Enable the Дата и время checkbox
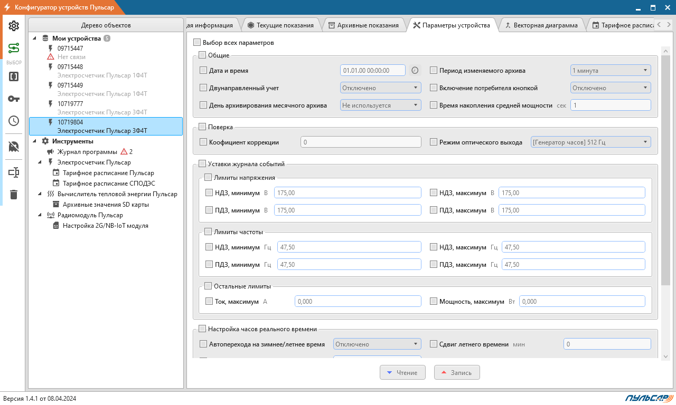The height and width of the screenshot is (405, 676). [x=203, y=70]
